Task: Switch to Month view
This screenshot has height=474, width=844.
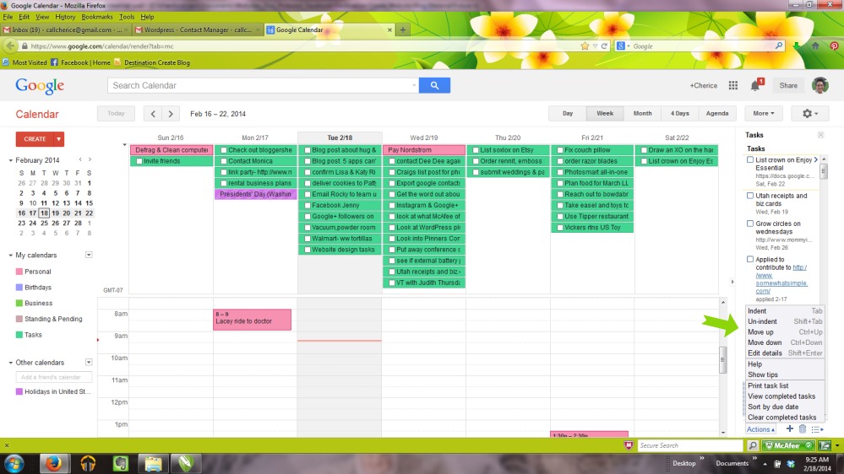Action: (642, 113)
